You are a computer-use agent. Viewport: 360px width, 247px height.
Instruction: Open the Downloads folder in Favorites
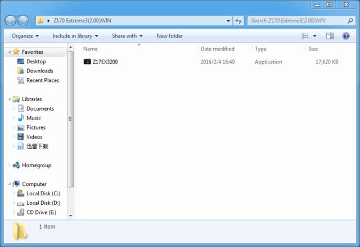[39, 71]
